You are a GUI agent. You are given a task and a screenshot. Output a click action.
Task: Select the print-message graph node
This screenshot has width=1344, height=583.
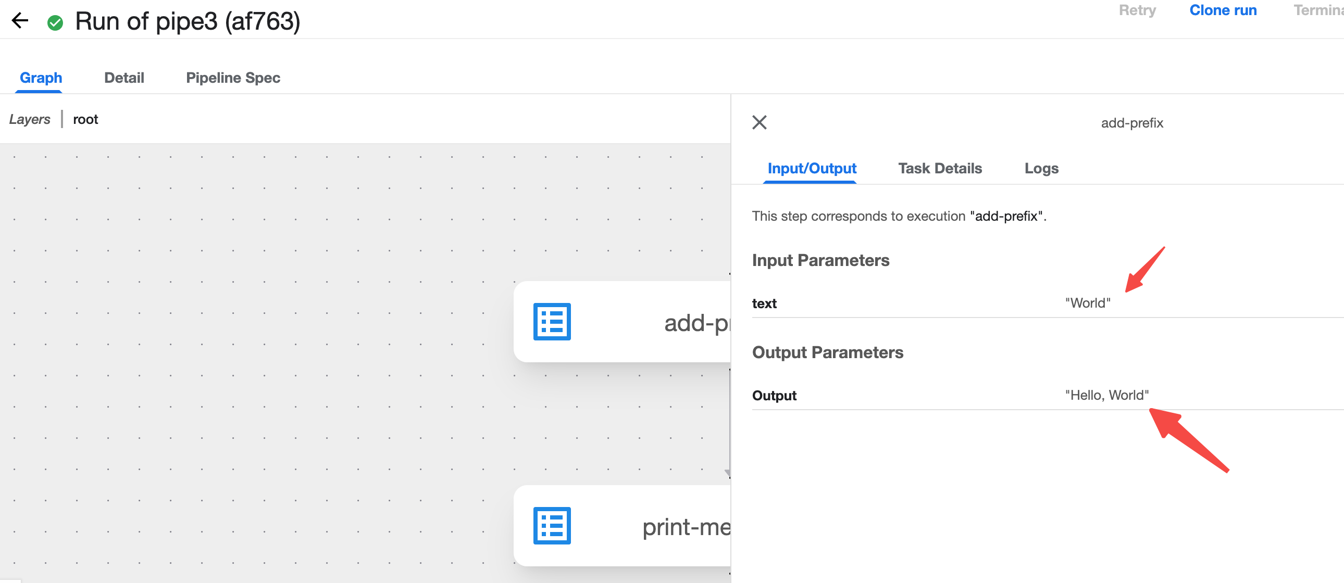pyautogui.click(x=652, y=526)
